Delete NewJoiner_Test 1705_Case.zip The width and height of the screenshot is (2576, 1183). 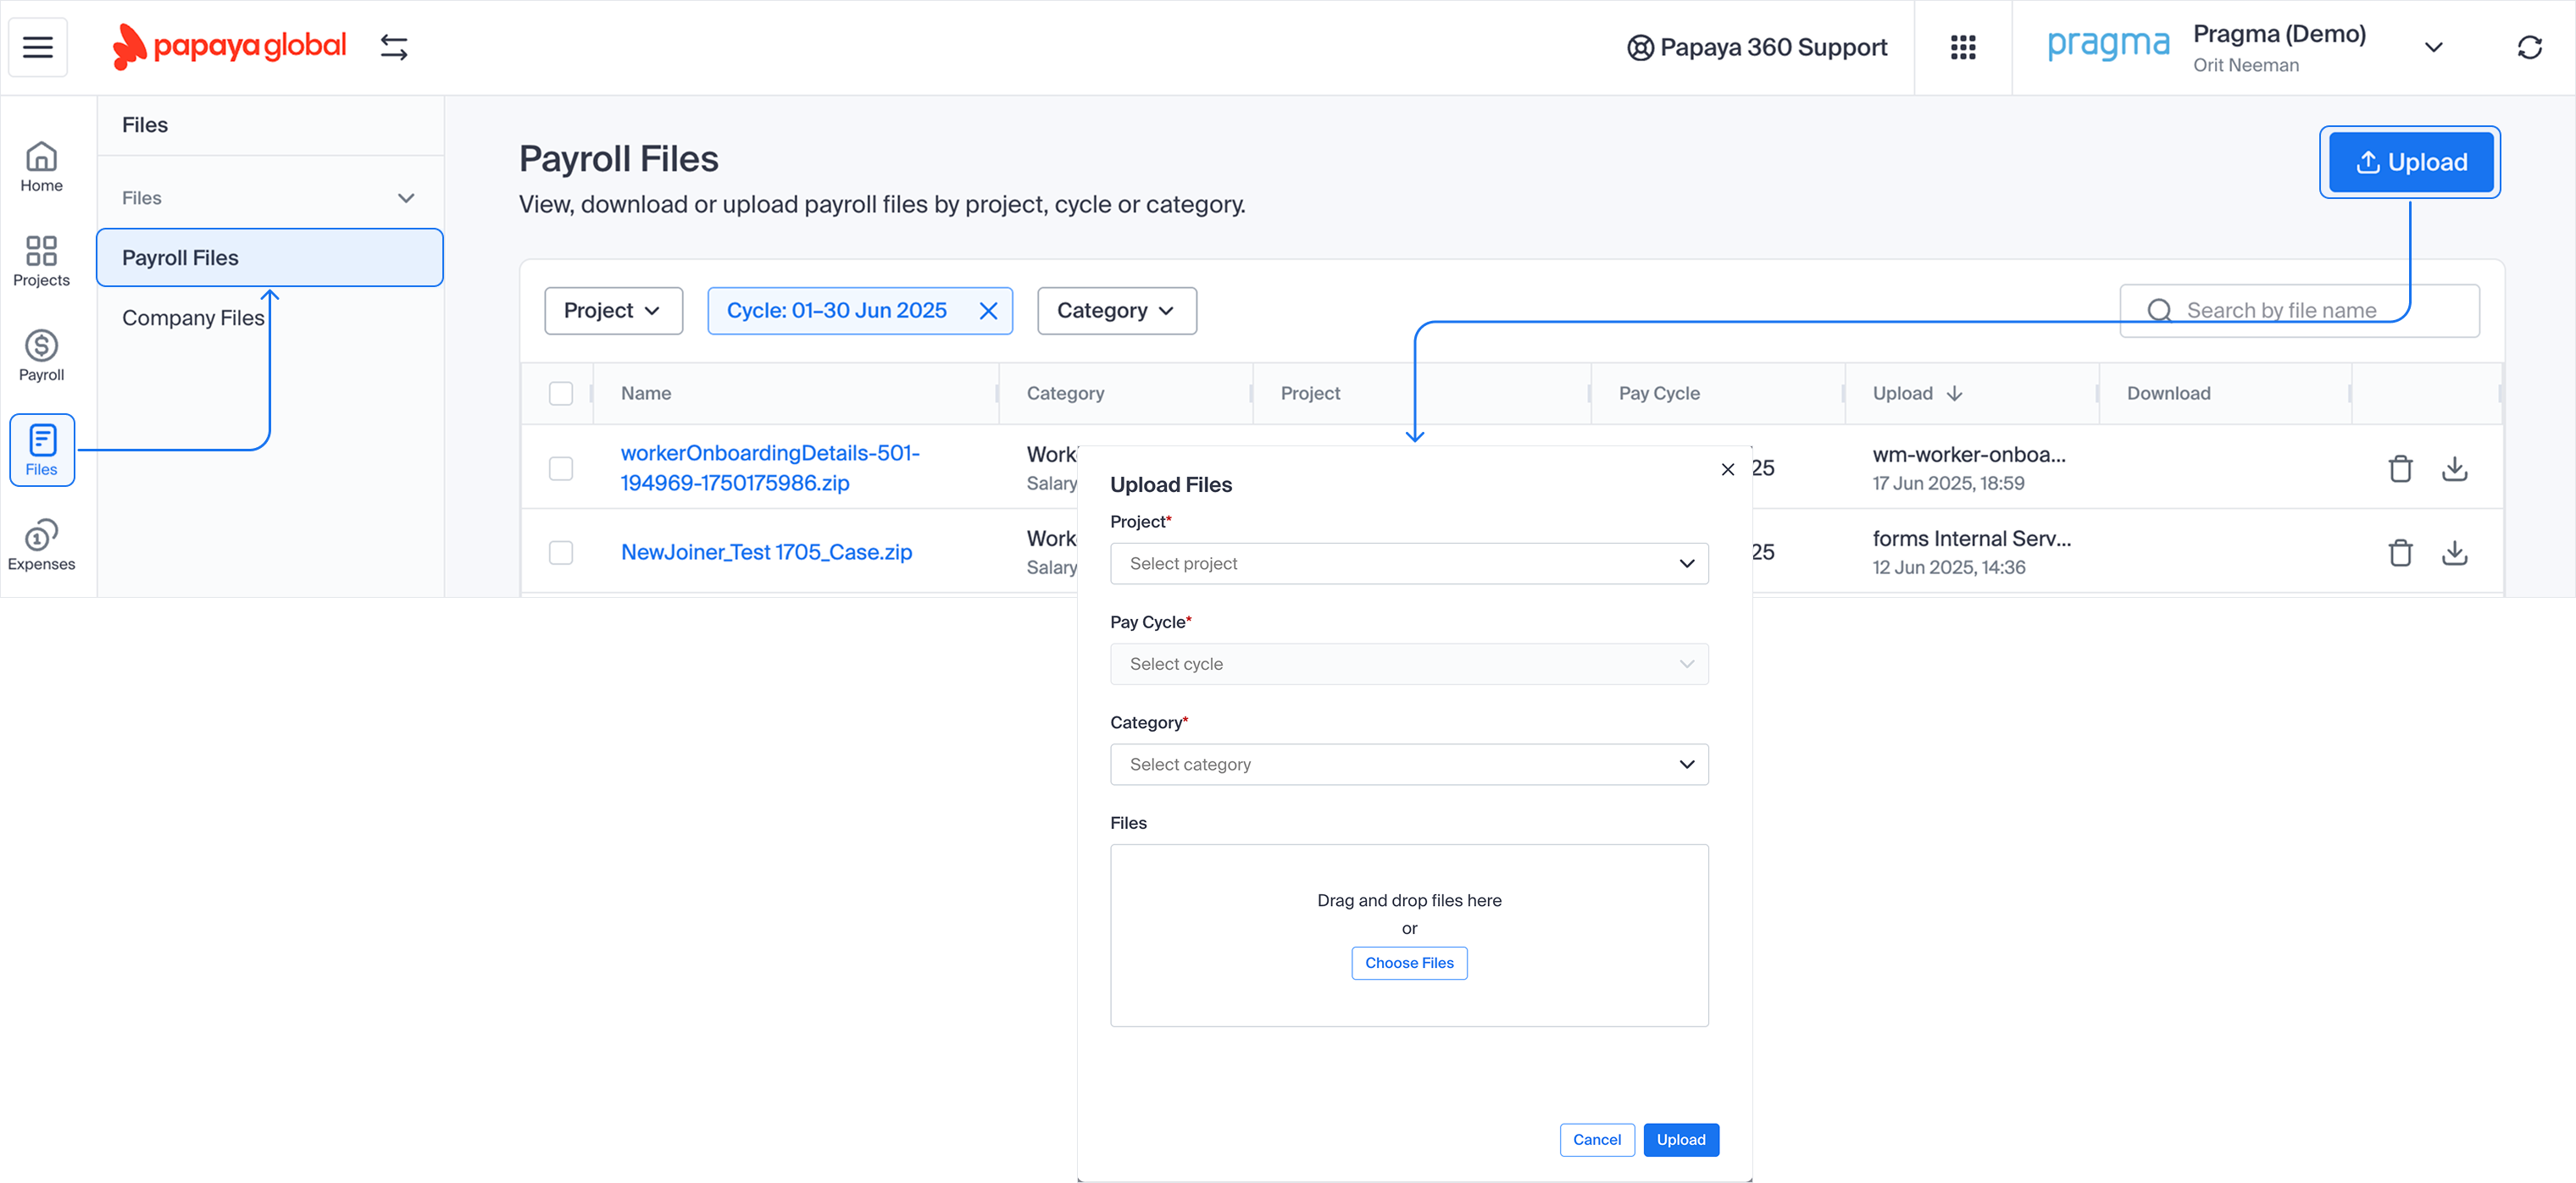click(2400, 551)
